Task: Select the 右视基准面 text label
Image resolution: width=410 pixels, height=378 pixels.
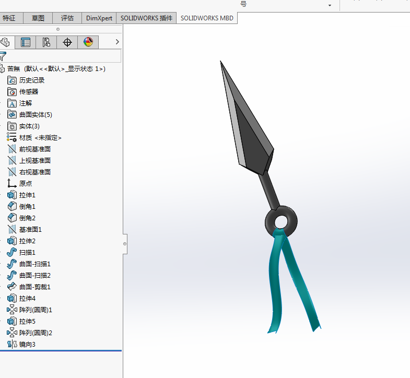Action: [x=35, y=172]
